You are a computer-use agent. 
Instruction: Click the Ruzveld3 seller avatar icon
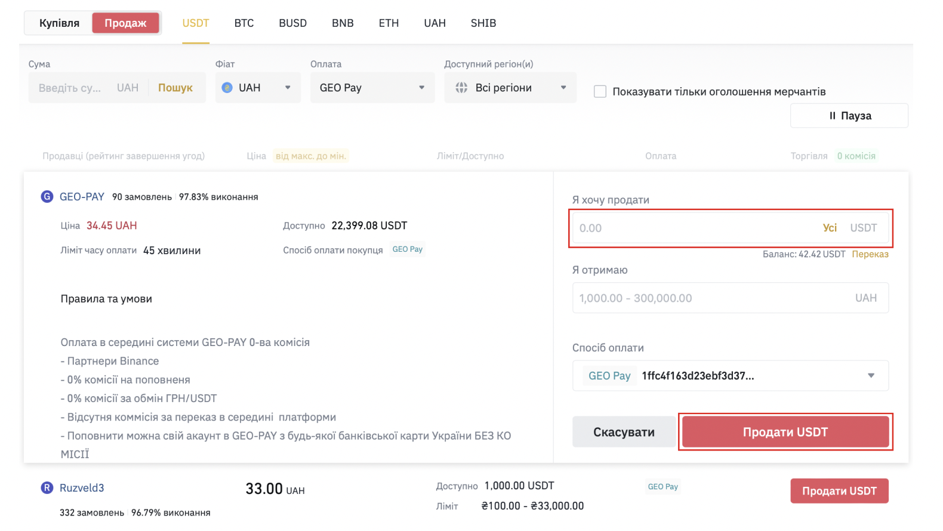point(47,487)
